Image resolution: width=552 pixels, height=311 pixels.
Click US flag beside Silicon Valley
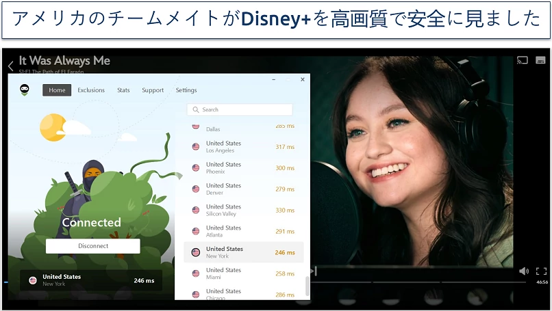(196, 210)
